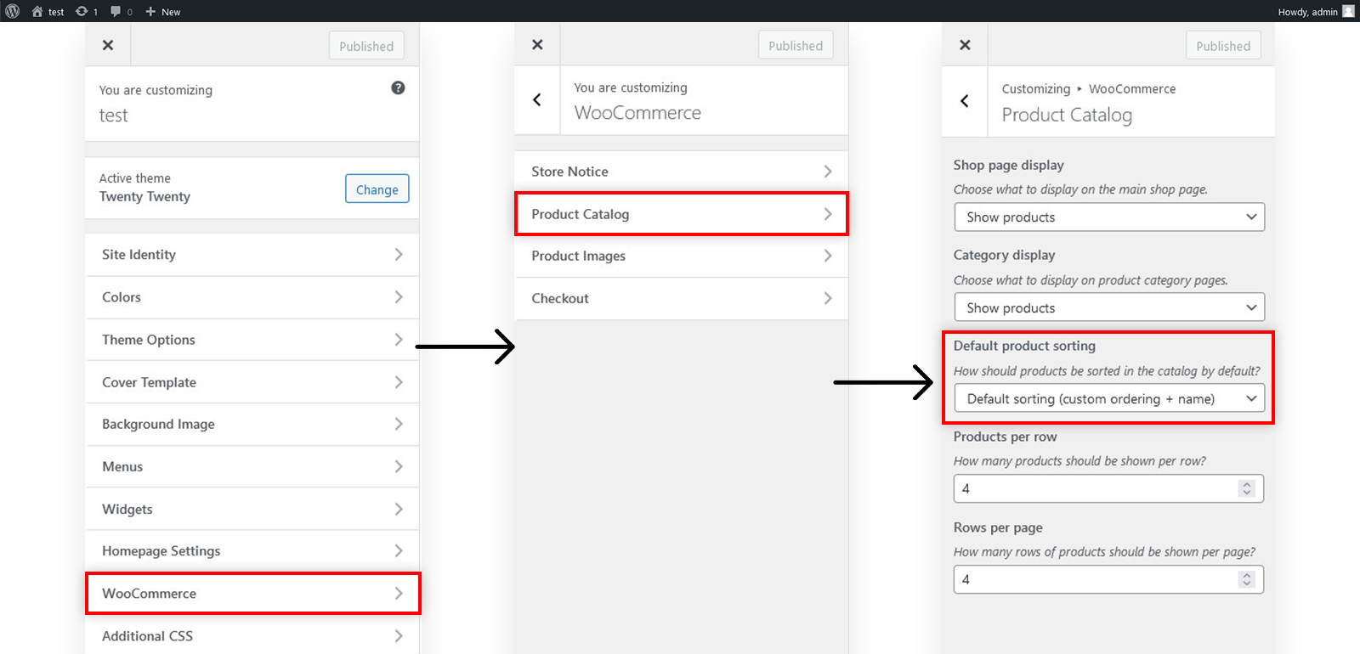This screenshot has width=1360, height=654.
Task: Open the Howdy, admin account menu
Action: tap(1316, 11)
